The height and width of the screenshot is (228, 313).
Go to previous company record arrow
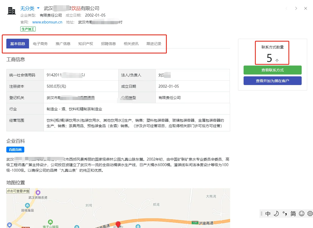click(x=287, y=8)
